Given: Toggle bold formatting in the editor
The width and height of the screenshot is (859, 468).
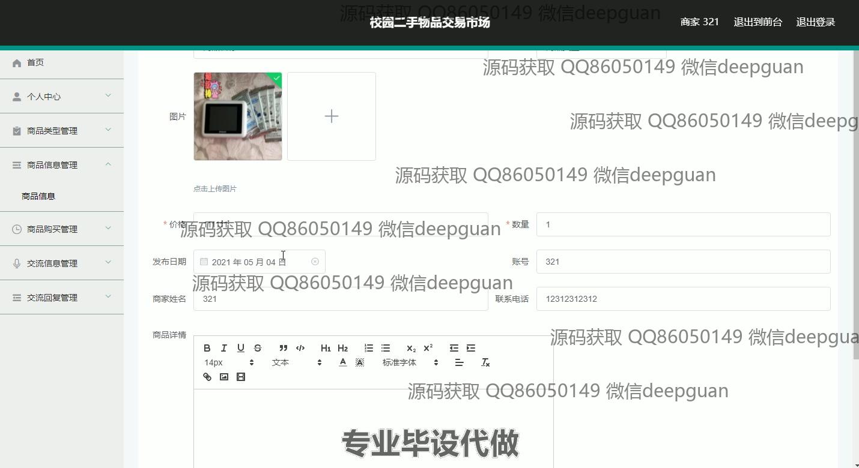Looking at the screenshot, I should point(207,348).
